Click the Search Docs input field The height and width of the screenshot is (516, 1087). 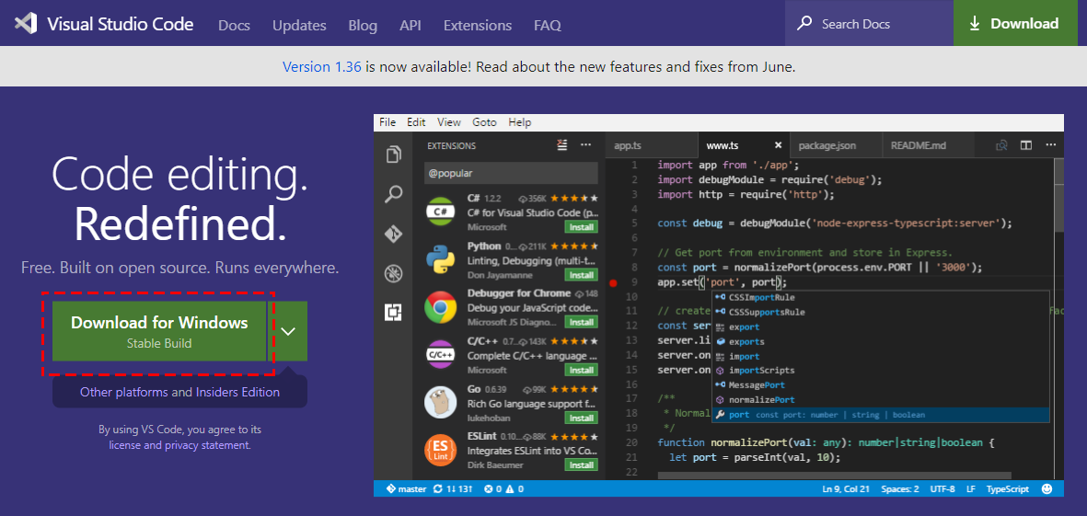[869, 24]
